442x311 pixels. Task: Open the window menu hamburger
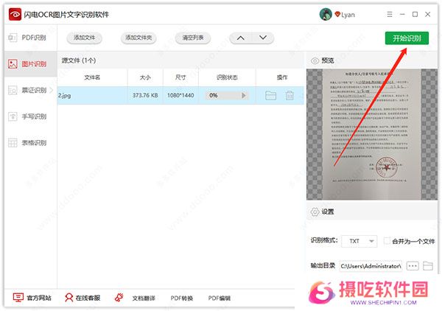pos(389,14)
